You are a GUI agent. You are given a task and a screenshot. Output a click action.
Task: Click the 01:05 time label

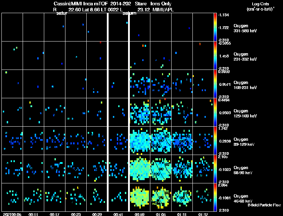pos(161,214)
